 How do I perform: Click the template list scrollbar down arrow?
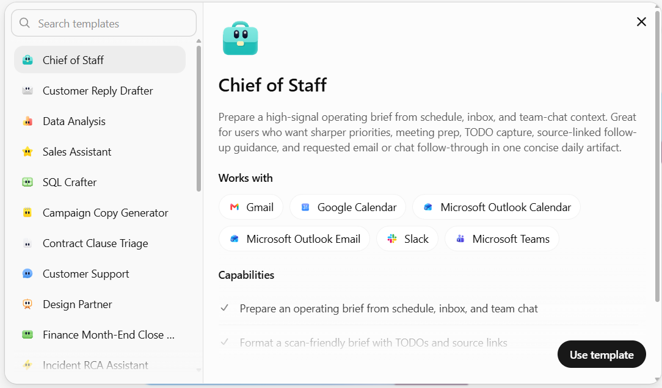[198, 370]
